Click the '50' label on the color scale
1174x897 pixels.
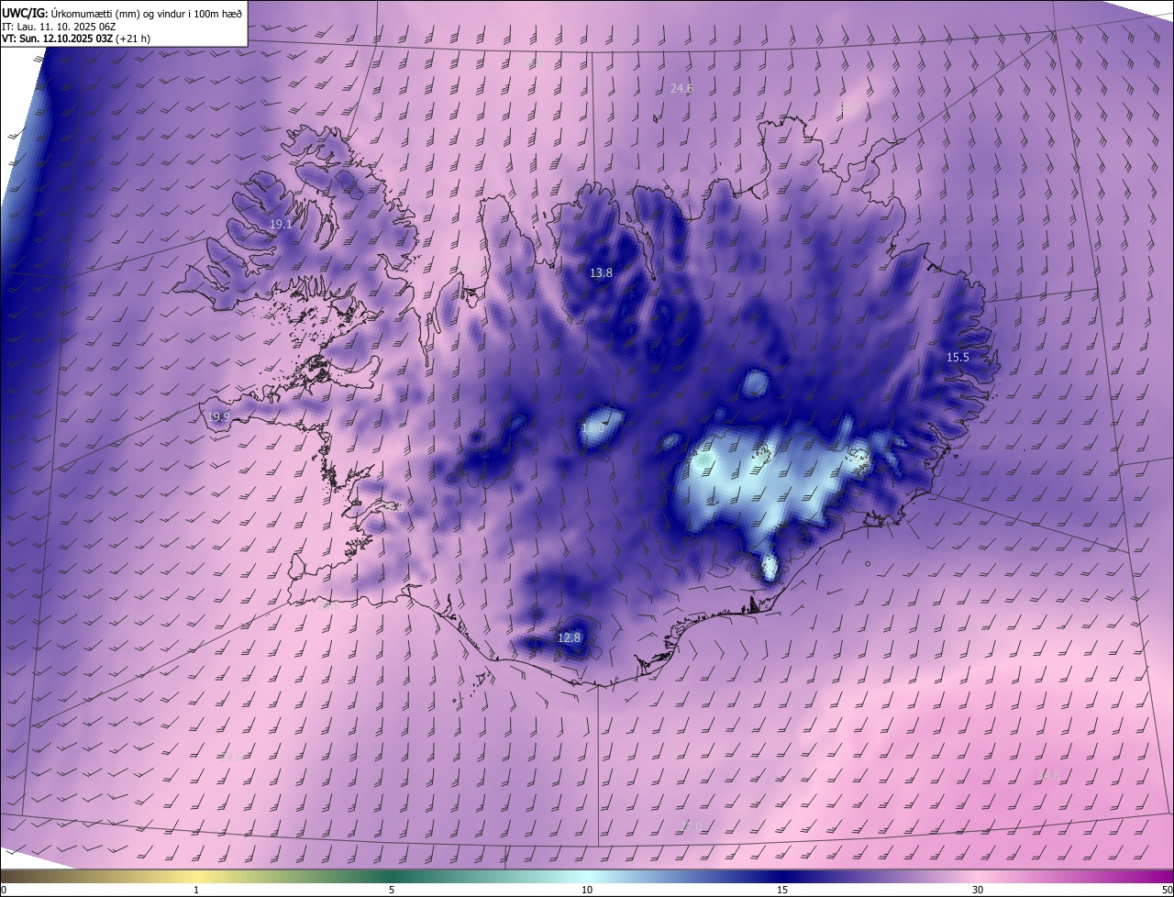(1167, 891)
